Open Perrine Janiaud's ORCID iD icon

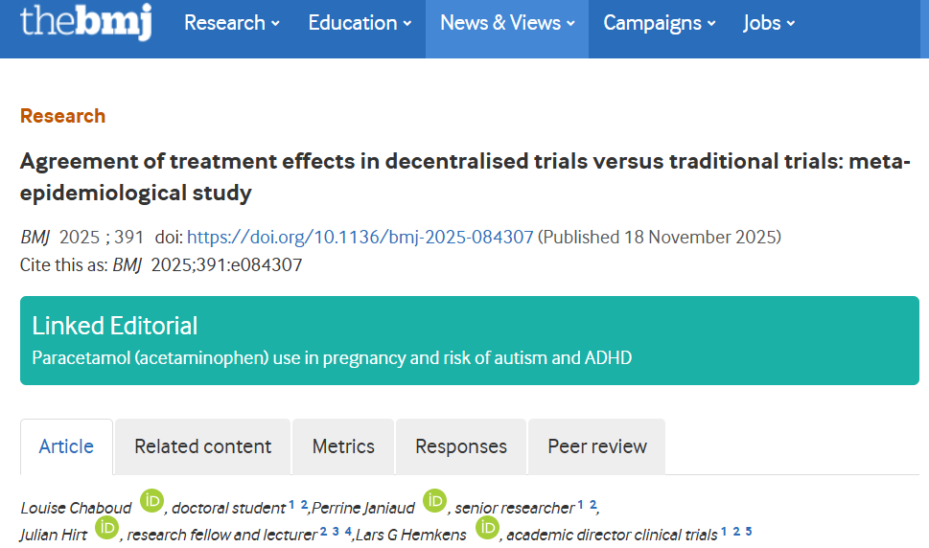tap(435, 501)
